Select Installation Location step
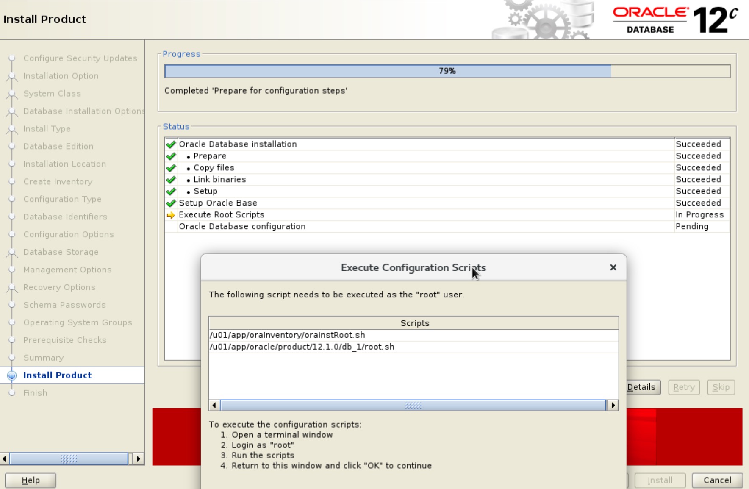This screenshot has height=489, width=749. [x=65, y=164]
